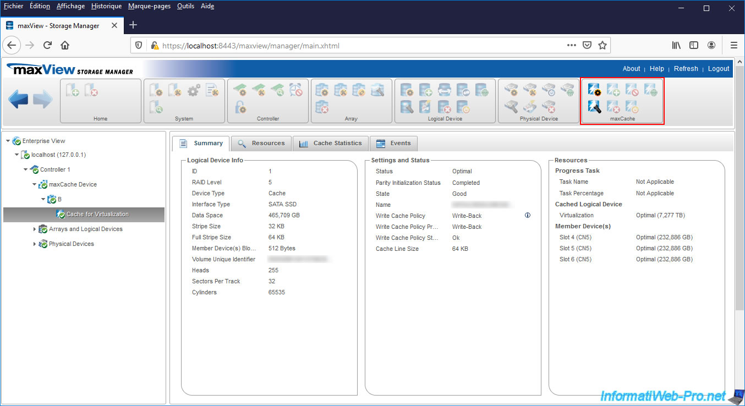Open the Marque-pages menu

tap(149, 6)
